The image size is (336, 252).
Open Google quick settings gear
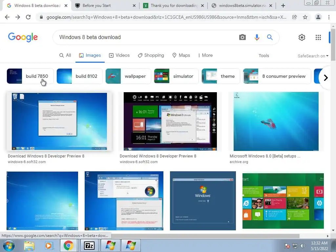(302, 37)
